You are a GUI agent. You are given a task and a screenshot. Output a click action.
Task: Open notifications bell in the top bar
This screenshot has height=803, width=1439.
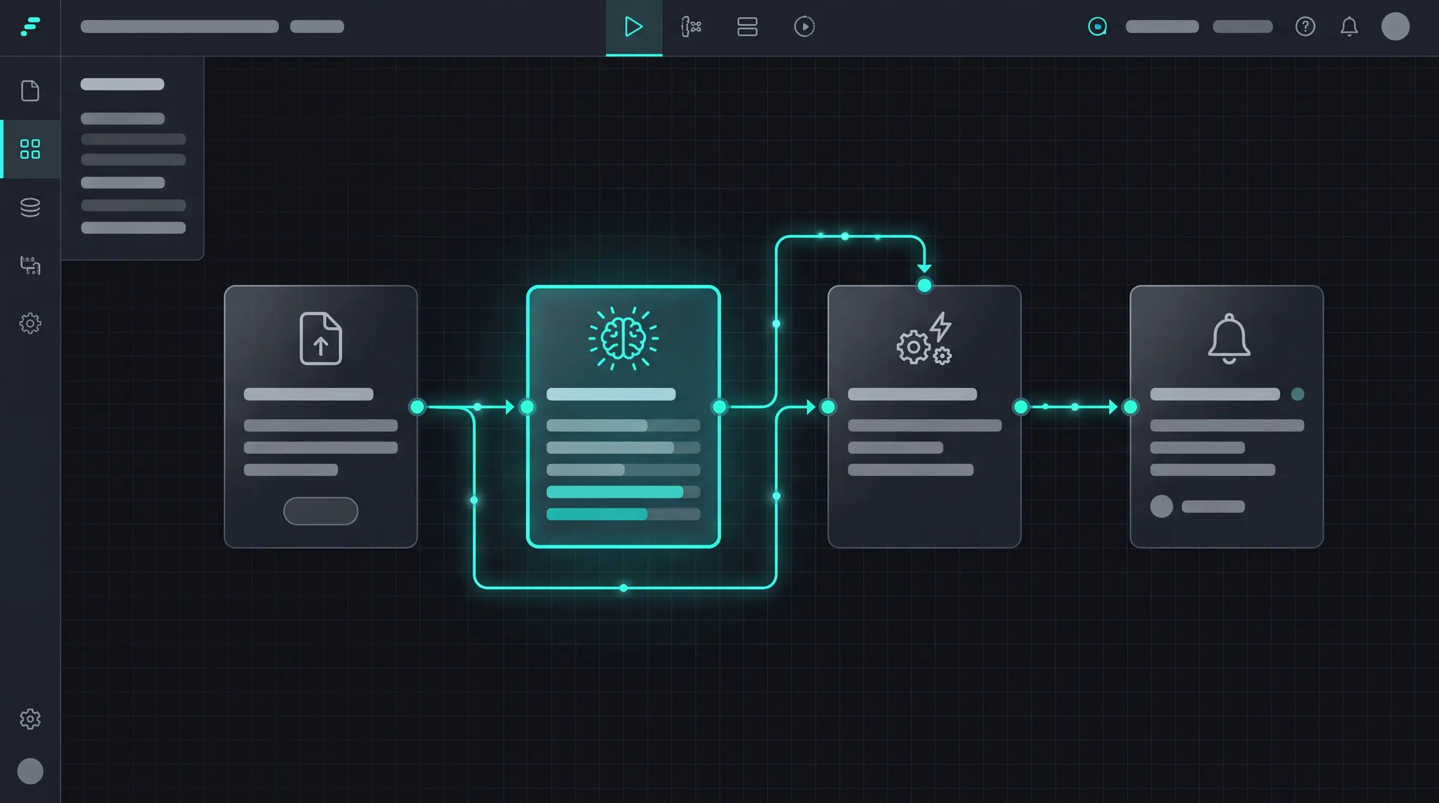tap(1349, 27)
